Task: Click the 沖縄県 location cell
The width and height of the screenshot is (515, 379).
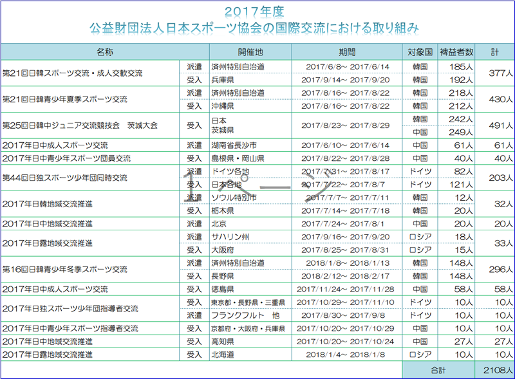Action: 250,106
